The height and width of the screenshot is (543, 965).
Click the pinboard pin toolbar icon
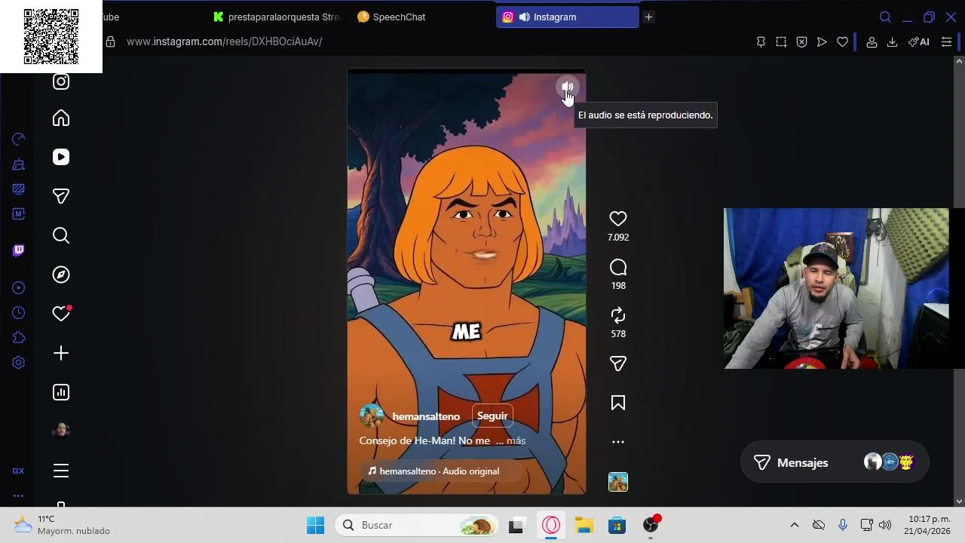pyautogui.click(x=761, y=42)
